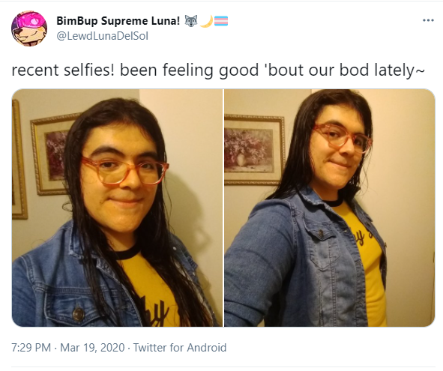Open the right selfie photo
Image resolution: width=443 pixels, height=371 pixels.
329,208
